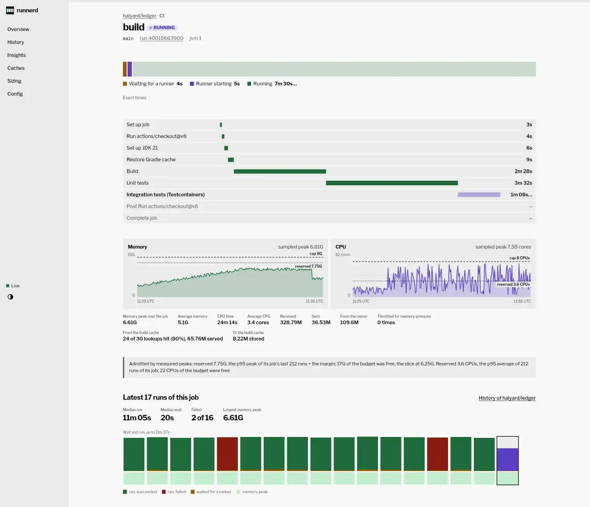Open the Overview page
Screen dimensions: 590x507
[18, 29]
